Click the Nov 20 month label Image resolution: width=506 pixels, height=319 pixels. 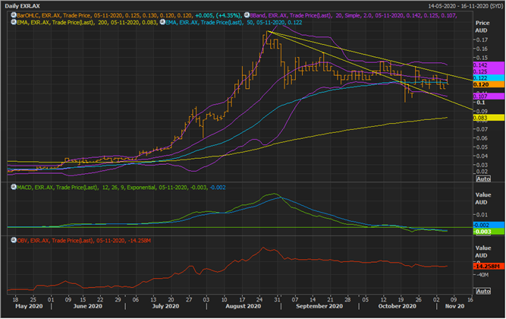pyautogui.click(x=454, y=306)
